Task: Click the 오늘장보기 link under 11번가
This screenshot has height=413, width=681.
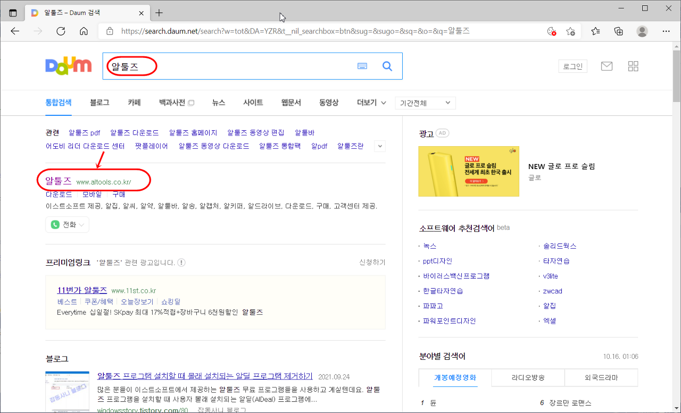Action: [137, 302]
